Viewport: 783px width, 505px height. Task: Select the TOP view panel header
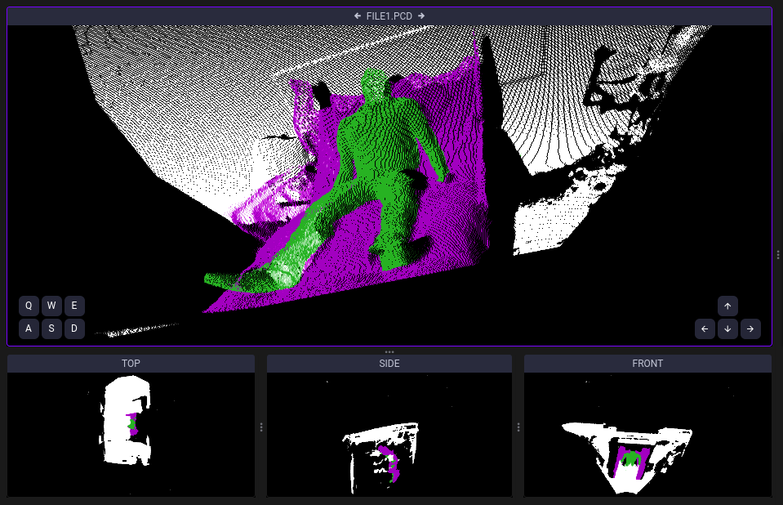[x=131, y=364]
